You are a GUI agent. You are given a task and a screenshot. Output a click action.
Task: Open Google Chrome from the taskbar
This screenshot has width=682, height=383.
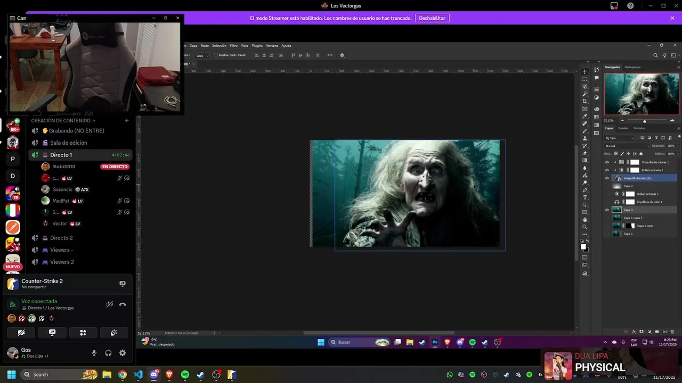pos(123,374)
